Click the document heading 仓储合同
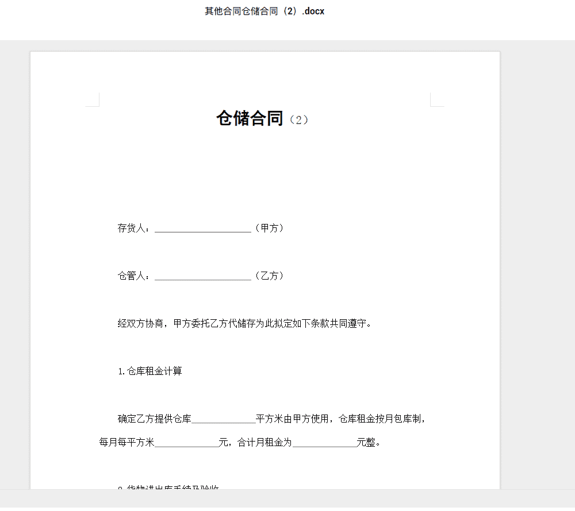Image resolution: width=575 pixels, height=511 pixels. click(250, 118)
